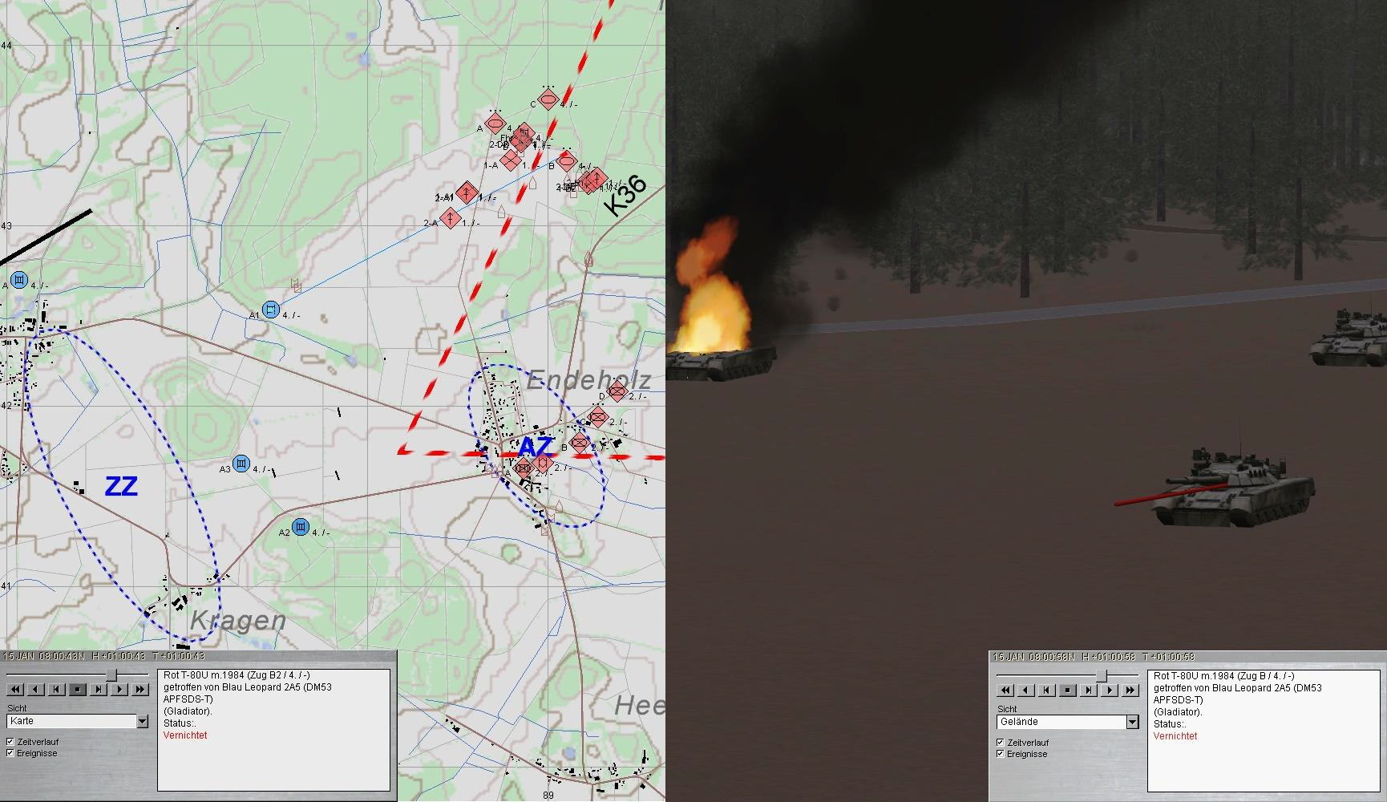Open the Sicht dropdown showing Karte
The image size is (1387, 802).
click(x=142, y=722)
